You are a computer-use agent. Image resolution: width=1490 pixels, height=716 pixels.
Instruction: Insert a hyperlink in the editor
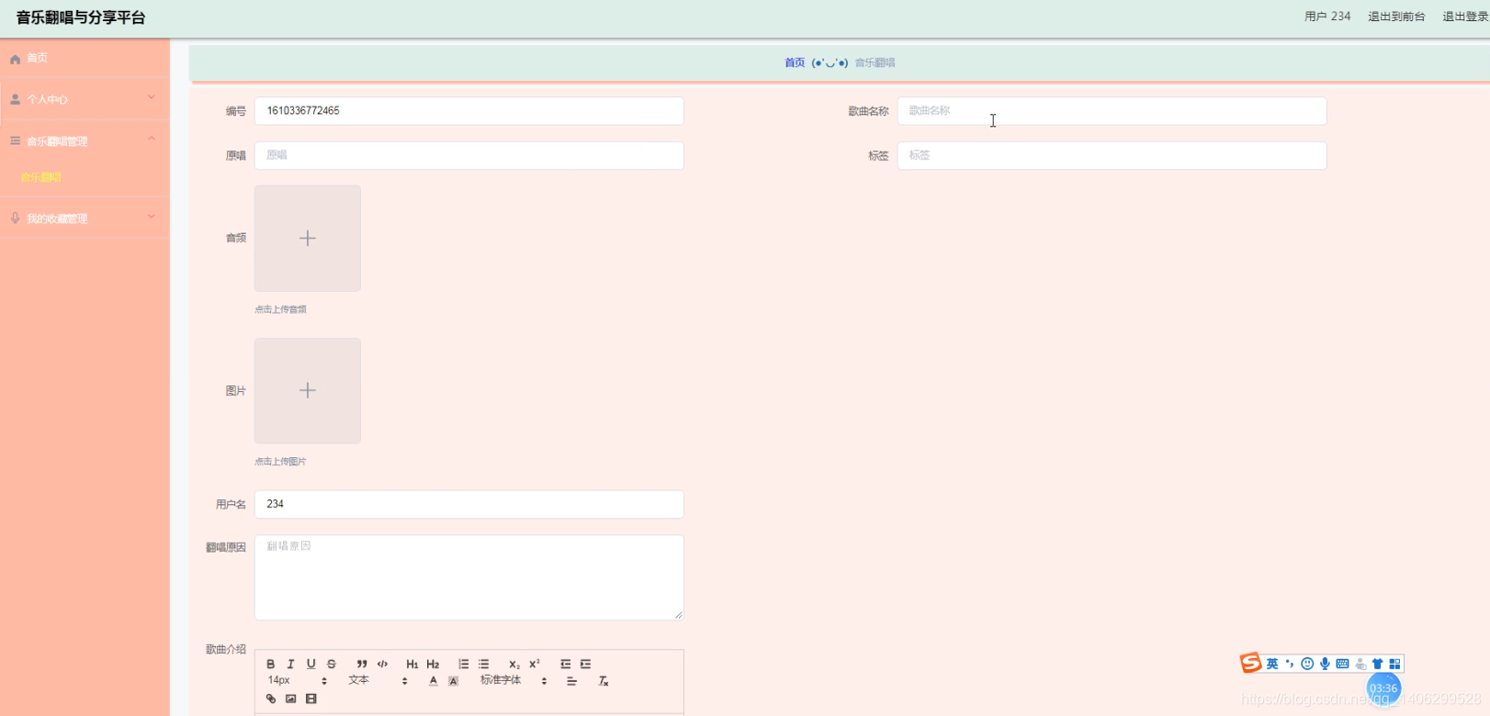(x=271, y=699)
